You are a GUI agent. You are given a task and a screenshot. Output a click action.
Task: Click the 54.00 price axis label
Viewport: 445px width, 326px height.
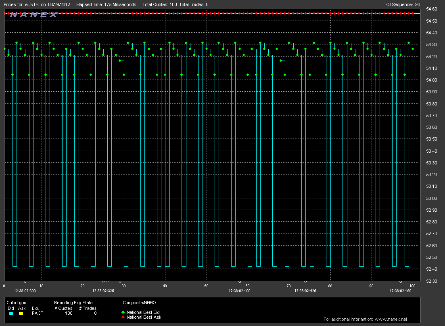point(432,80)
